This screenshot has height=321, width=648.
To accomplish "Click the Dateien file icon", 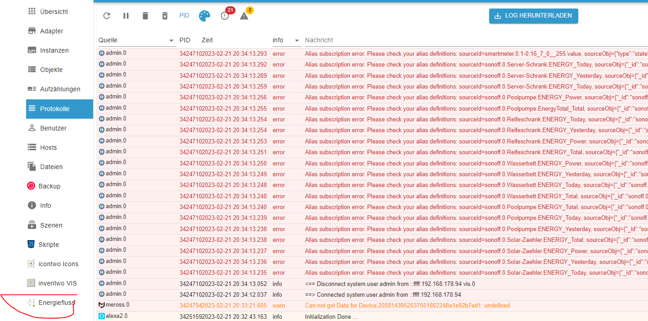I will [x=32, y=167].
